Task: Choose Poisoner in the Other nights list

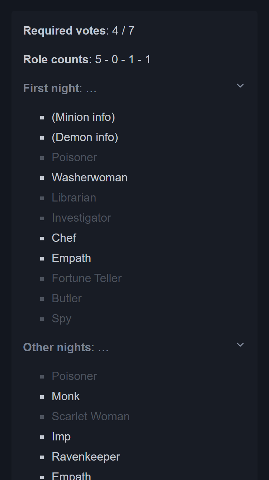Action: tap(74, 376)
